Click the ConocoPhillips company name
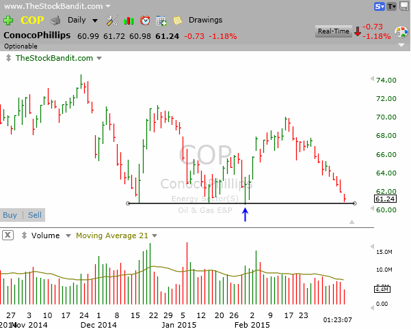The image size is (411, 329). coord(37,35)
